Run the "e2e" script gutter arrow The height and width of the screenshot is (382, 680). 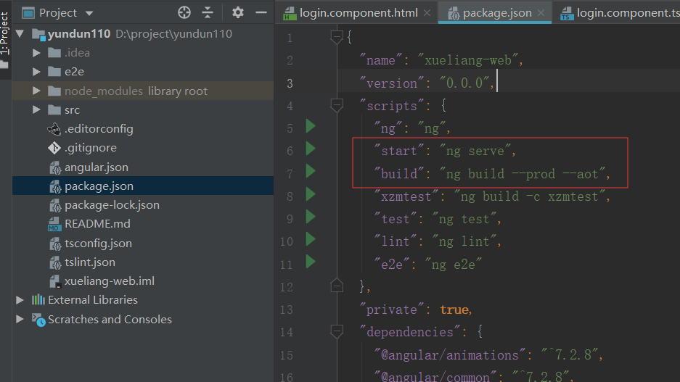[x=311, y=262]
